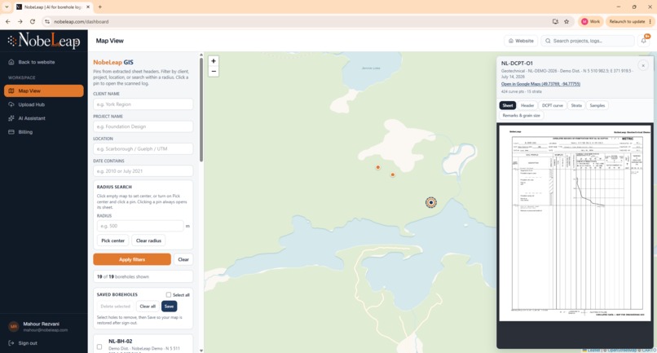Focus the Search projects, logs field
Viewport: 657px width, 353px height.
(x=588, y=41)
